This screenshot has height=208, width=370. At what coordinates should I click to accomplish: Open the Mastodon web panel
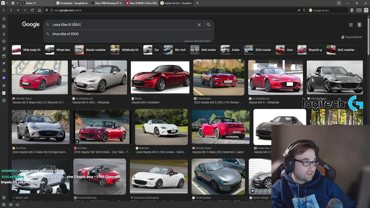point(4,78)
